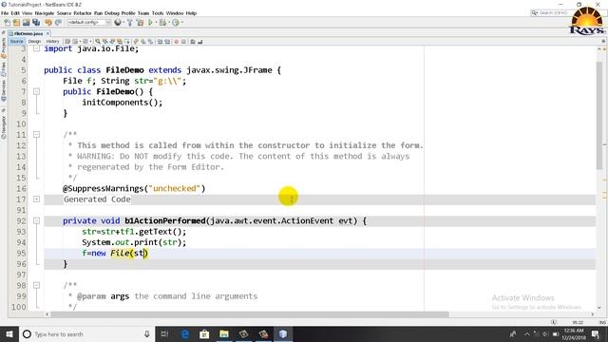Click the Start Macro Recording red icon
608x342 pixels.
click(176, 42)
